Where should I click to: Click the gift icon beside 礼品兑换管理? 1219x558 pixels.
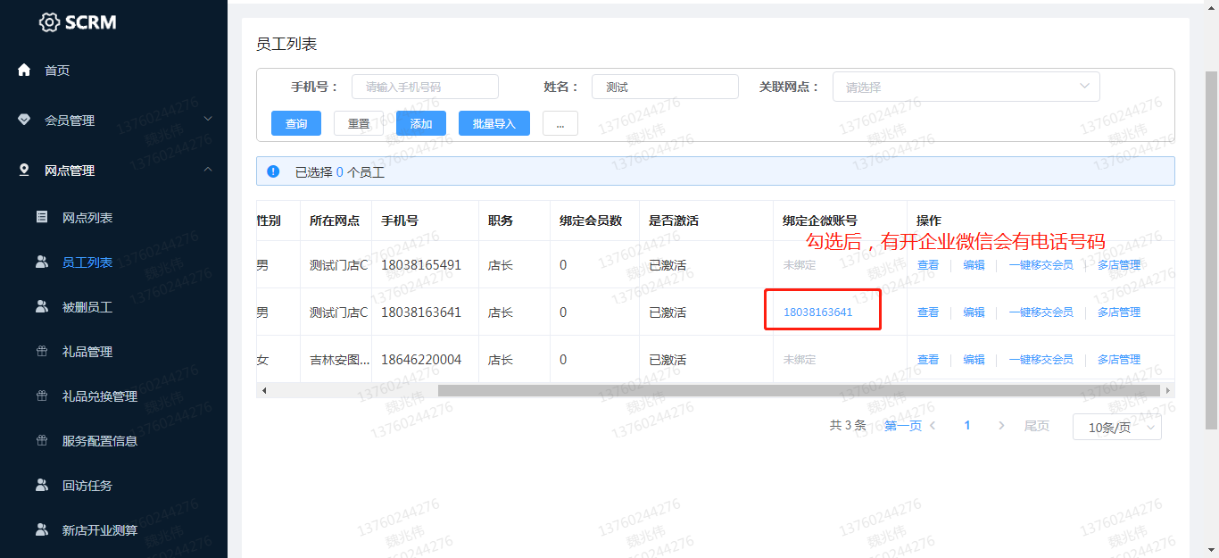tap(42, 396)
